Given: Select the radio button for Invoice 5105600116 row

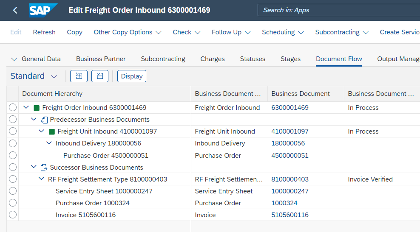Looking at the screenshot, I should click(13, 215).
